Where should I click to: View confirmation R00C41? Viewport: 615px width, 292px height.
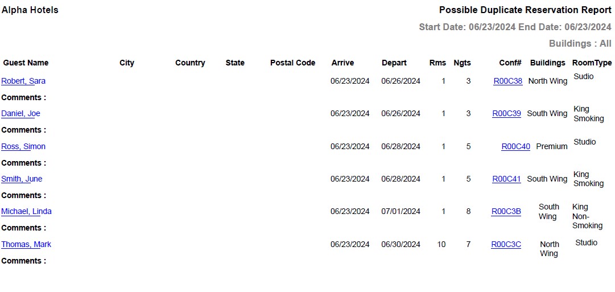[x=506, y=179]
